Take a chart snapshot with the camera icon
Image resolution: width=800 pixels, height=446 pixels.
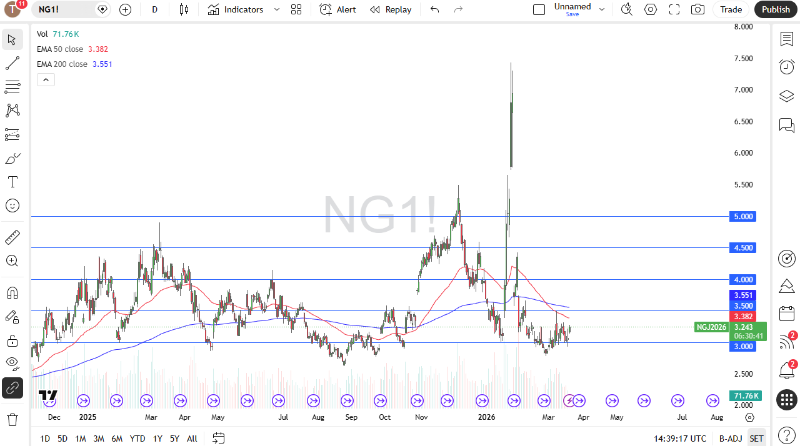click(x=697, y=9)
